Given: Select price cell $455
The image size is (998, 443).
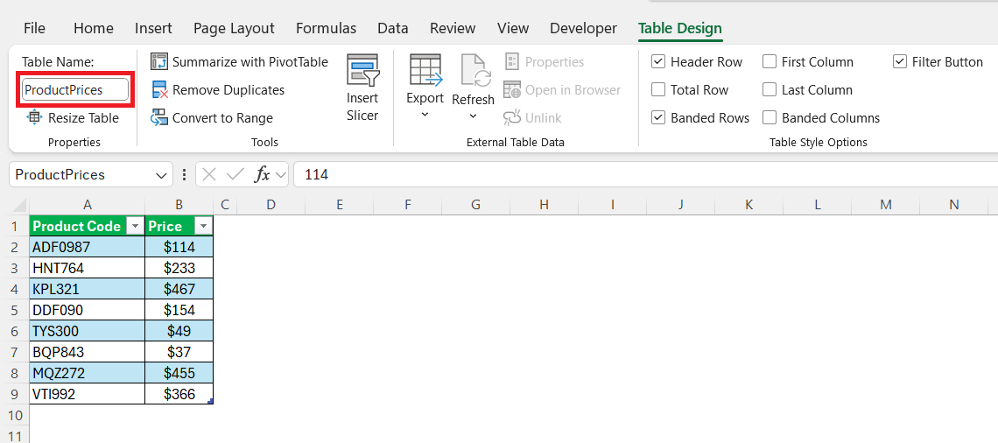Looking at the screenshot, I should (x=179, y=373).
